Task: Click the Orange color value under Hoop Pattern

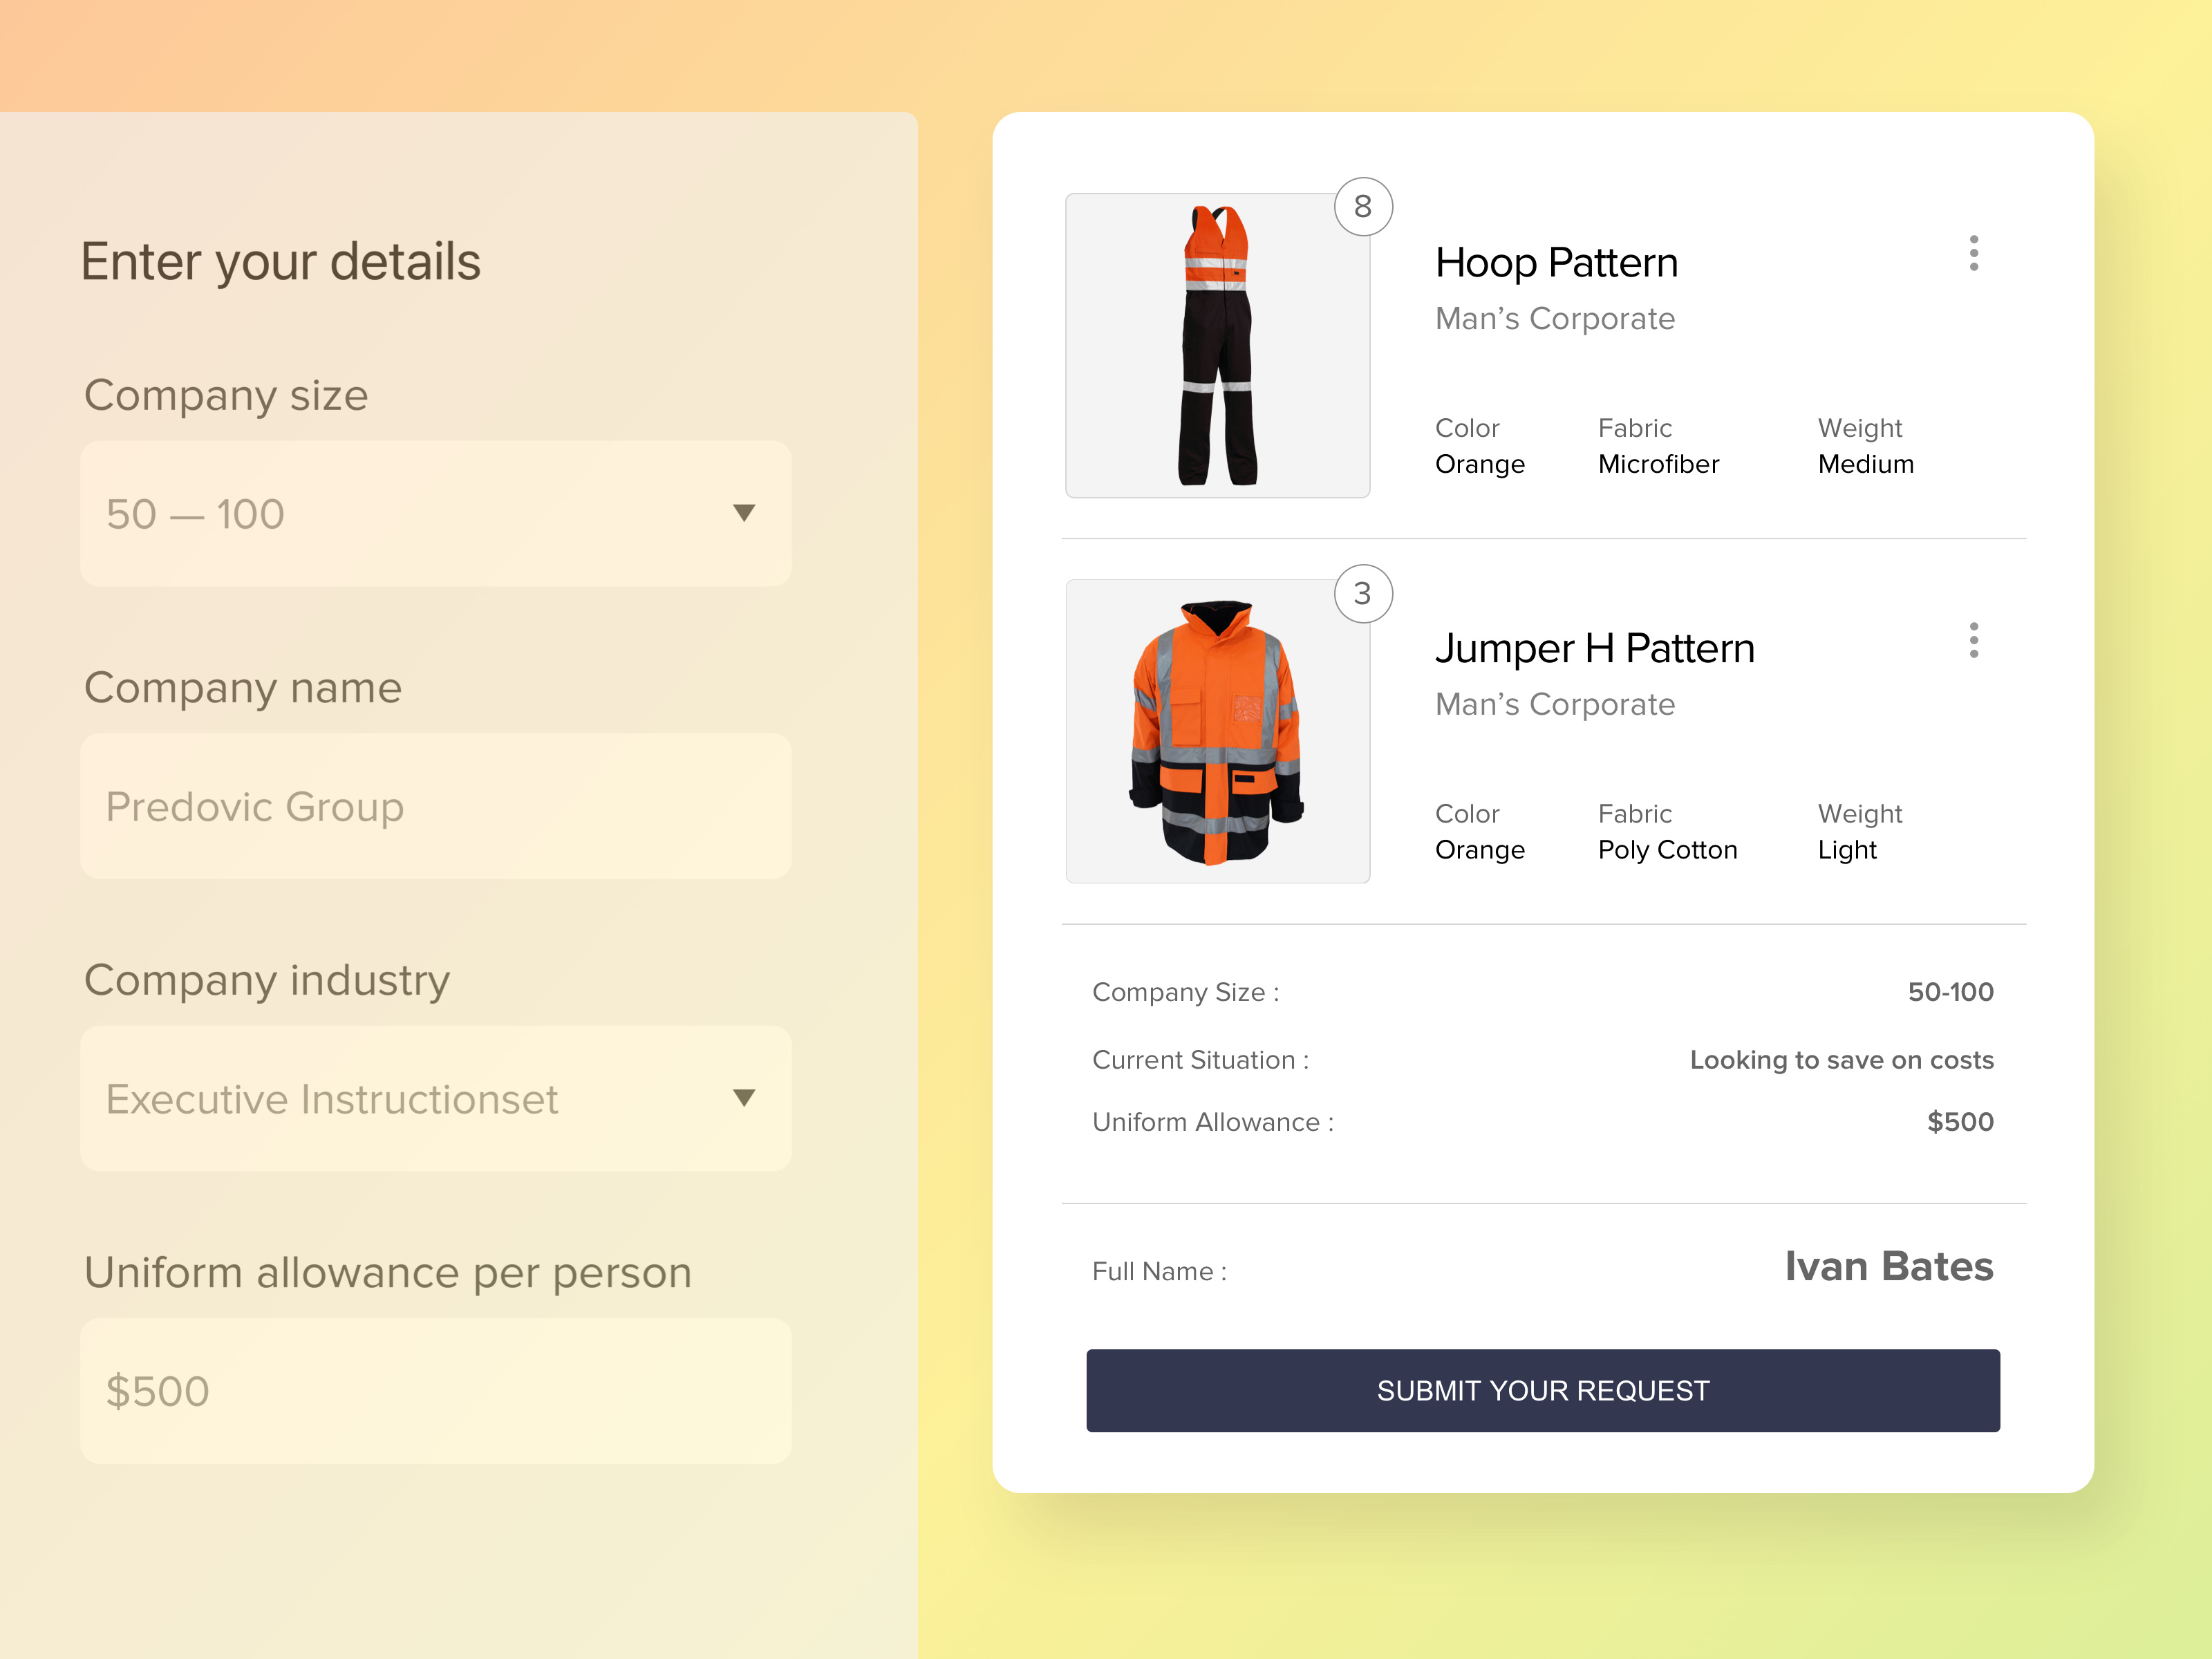Action: point(1479,463)
